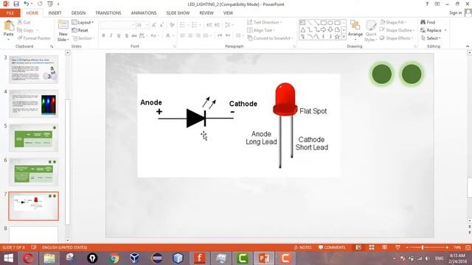Open Quick Styles gallery

[370, 31]
